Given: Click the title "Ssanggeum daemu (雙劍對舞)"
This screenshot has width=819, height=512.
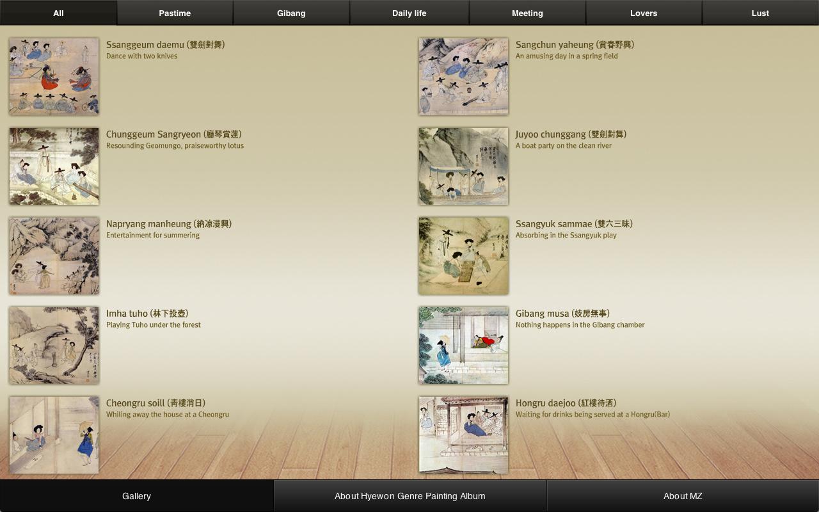Looking at the screenshot, I should pyautogui.click(x=166, y=45).
